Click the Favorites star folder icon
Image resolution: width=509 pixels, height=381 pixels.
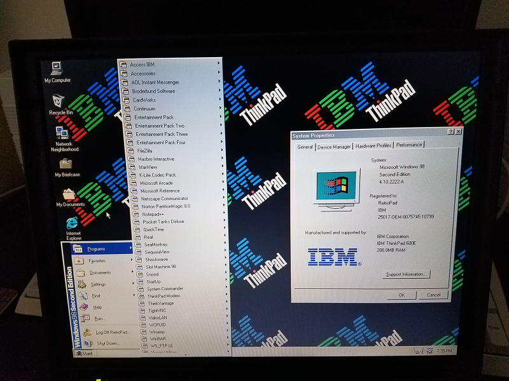click(79, 261)
